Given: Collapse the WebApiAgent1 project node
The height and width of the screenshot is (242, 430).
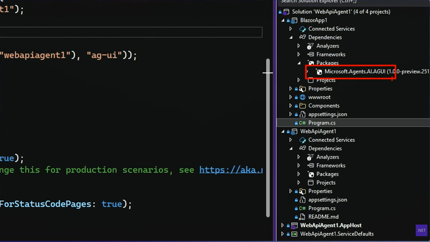Looking at the screenshot, I should click(x=283, y=131).
